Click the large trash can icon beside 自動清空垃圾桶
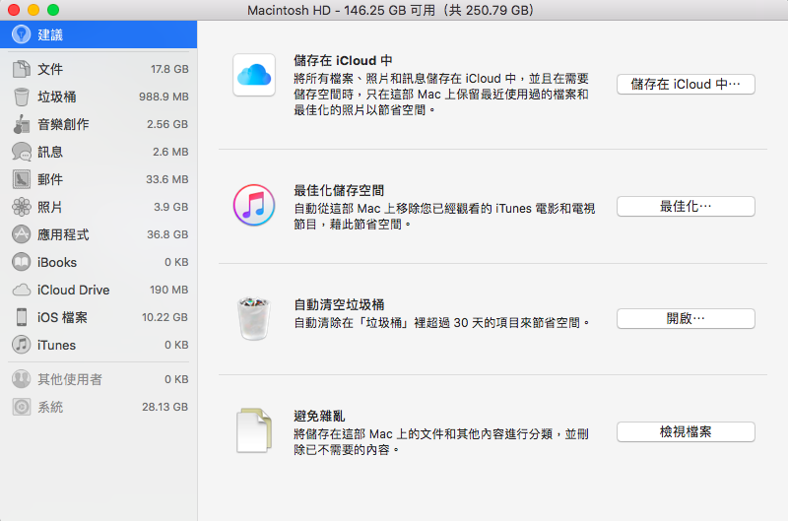The image size is (788, 521). point(254,318)
